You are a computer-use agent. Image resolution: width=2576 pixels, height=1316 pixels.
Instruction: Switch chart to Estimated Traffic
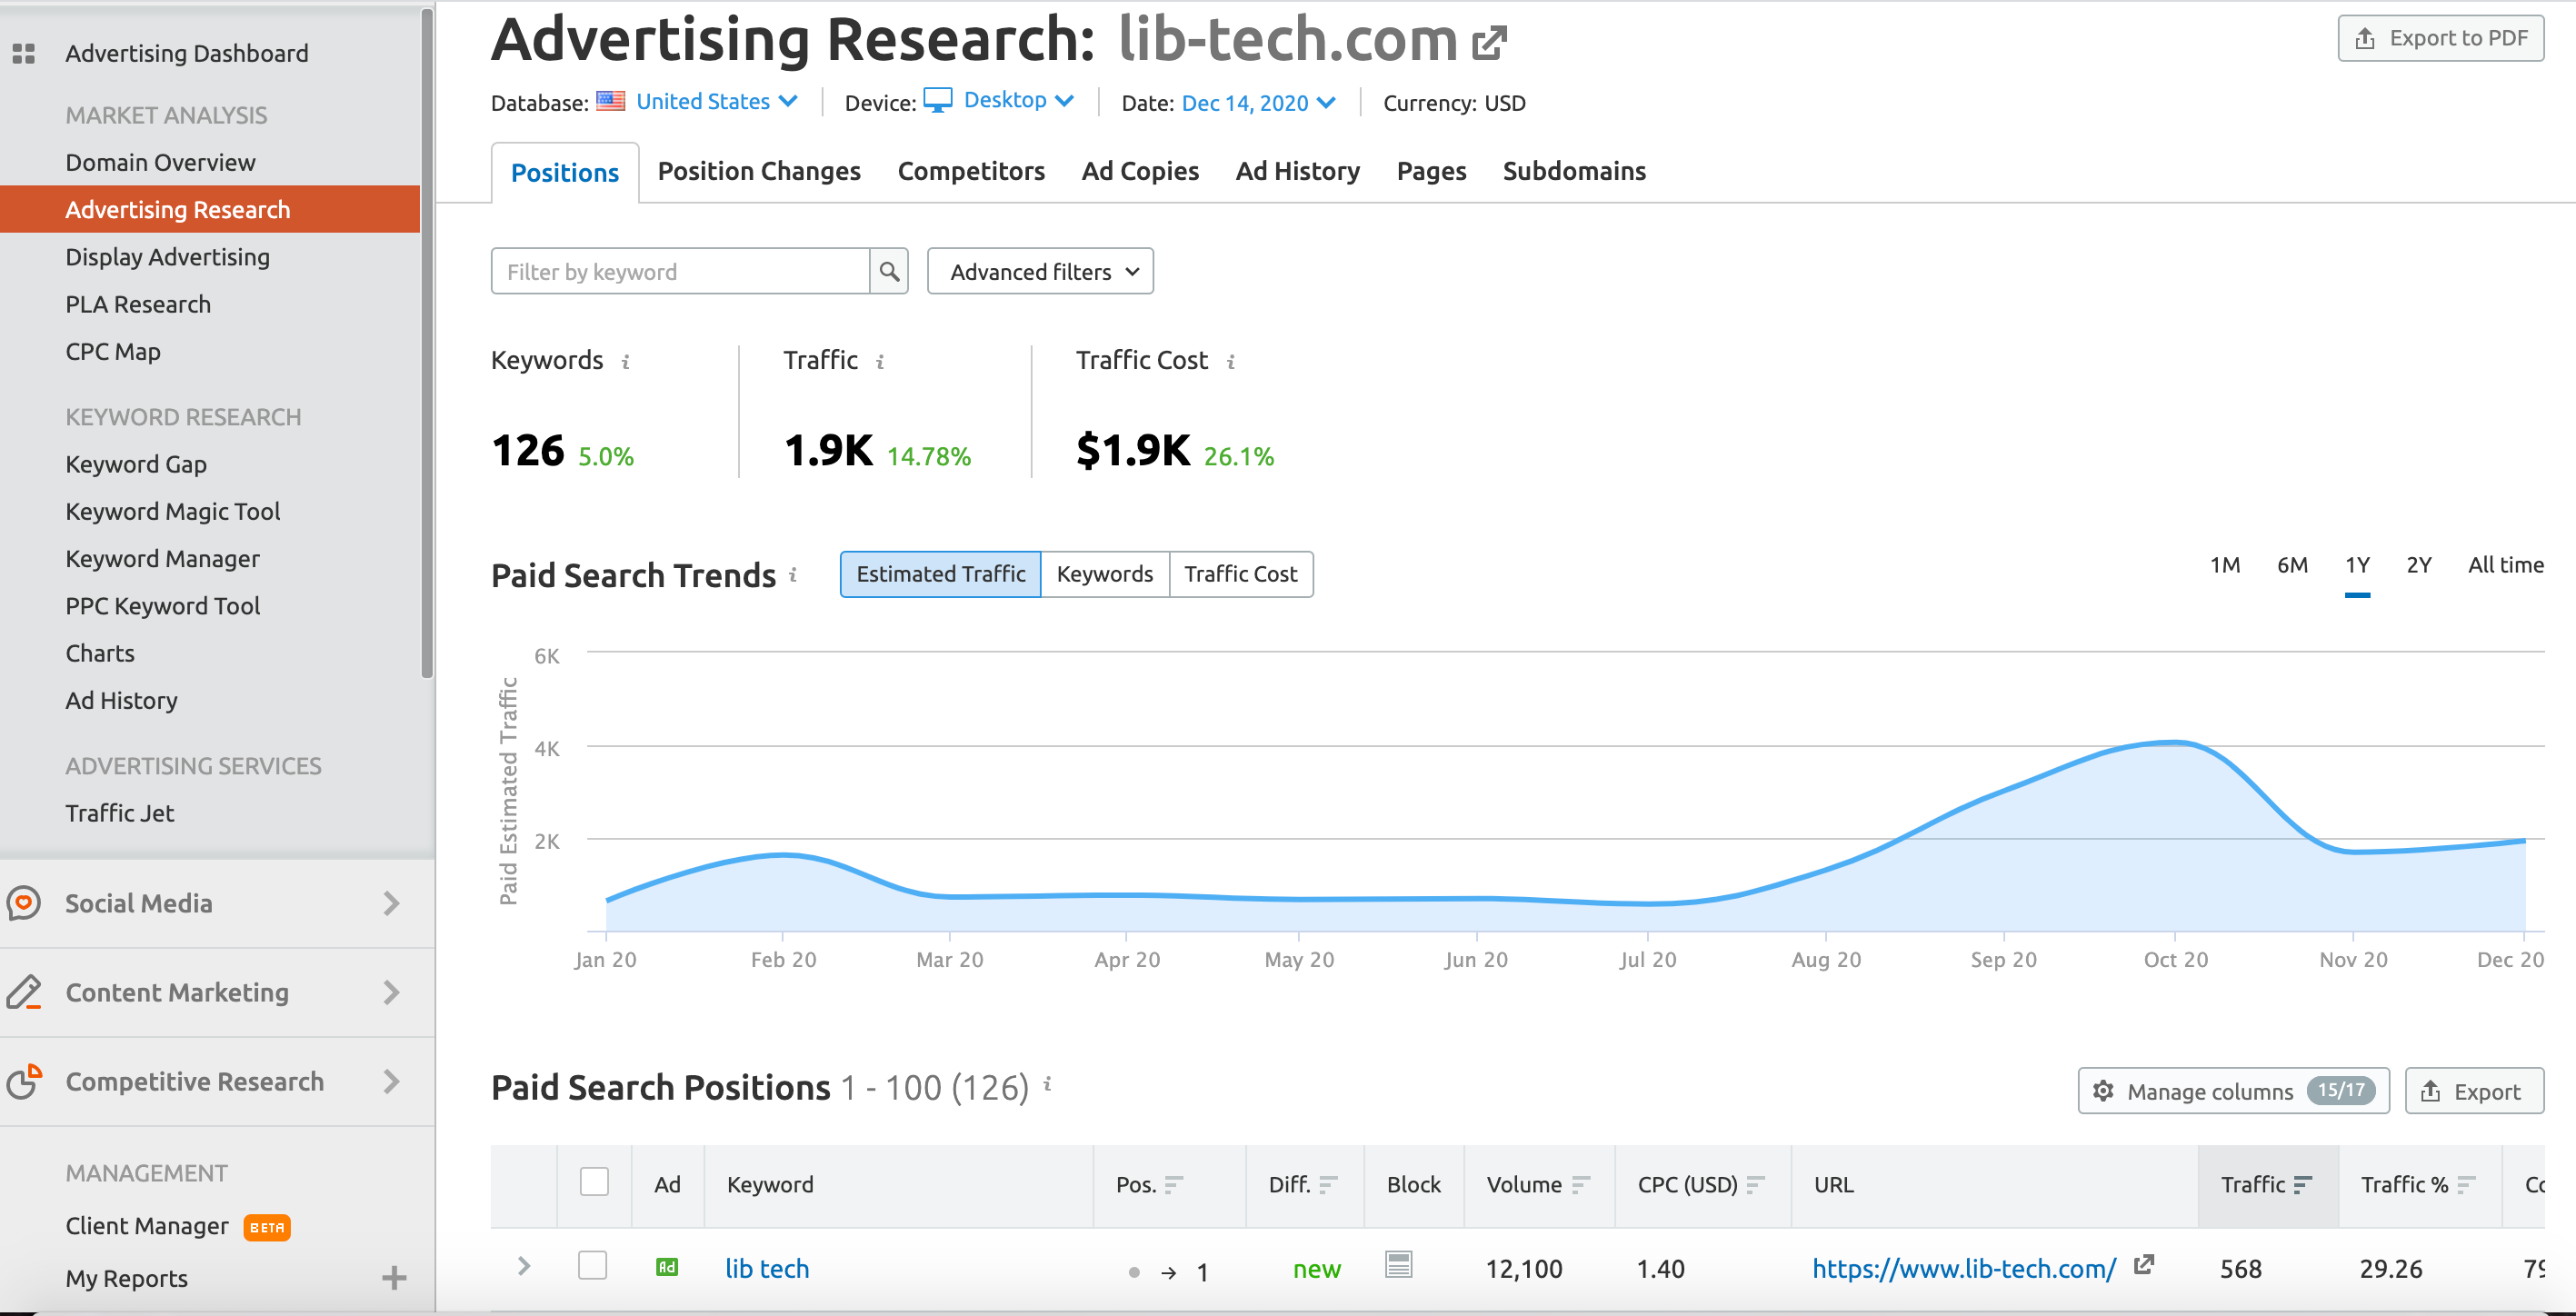[940, 574]
